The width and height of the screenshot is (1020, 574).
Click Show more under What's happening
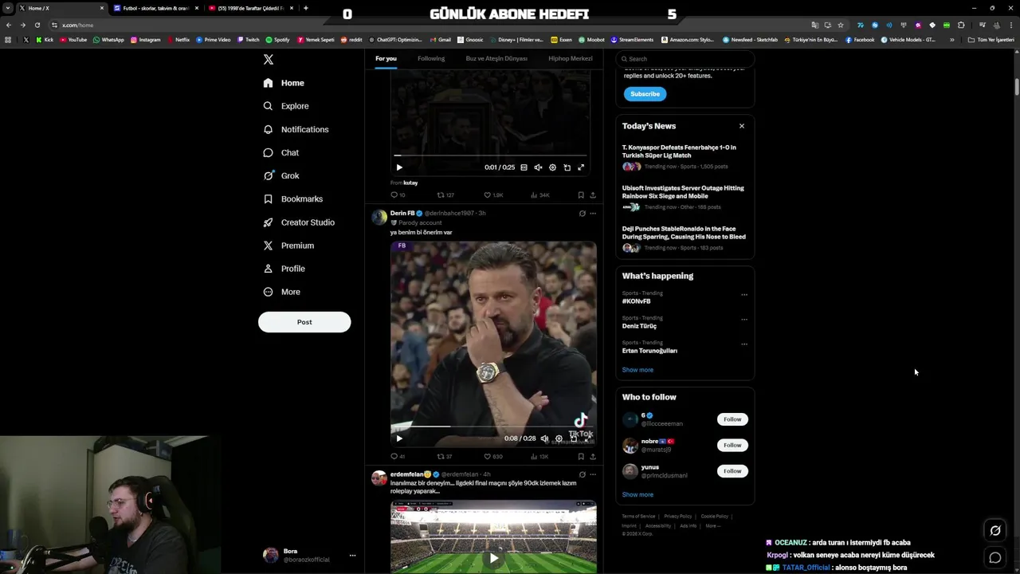click(637, 370)
